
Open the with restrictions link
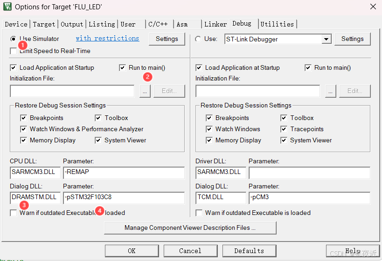coord(107,39)
